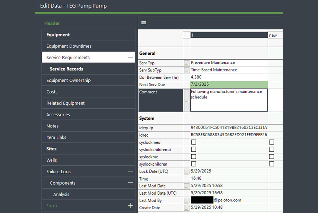This screenshot has width=318, height=213.
Task: Toggle the syslockmeui checkbox in first record
Action: [194, 142]
